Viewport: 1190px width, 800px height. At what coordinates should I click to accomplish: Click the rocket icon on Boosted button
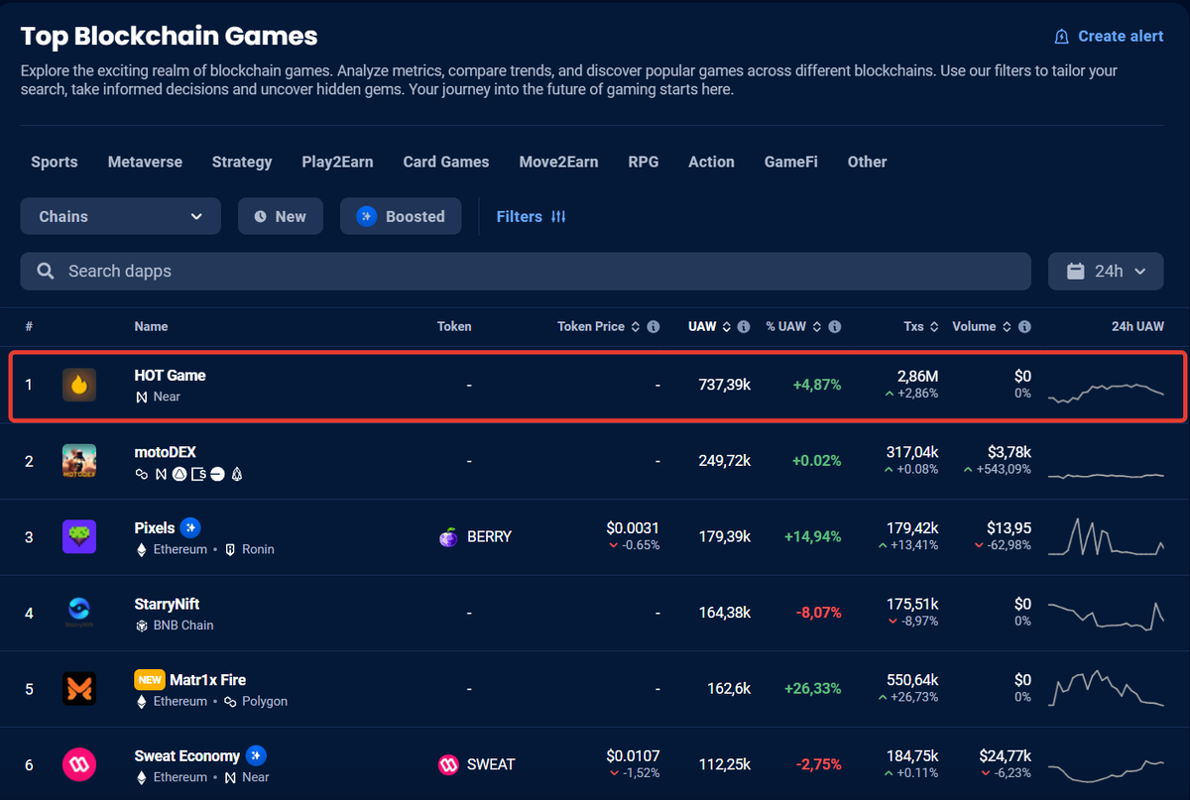367,216
